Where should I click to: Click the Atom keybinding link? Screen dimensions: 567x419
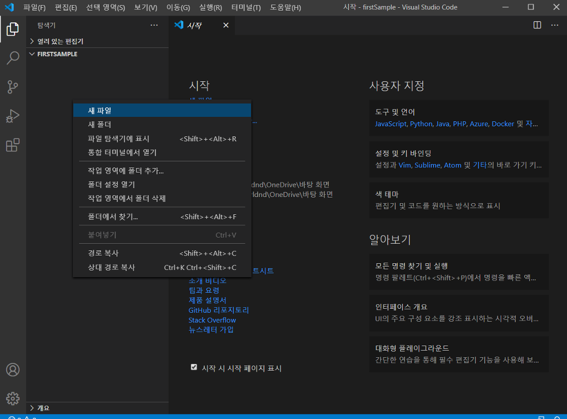click(452, 165)
